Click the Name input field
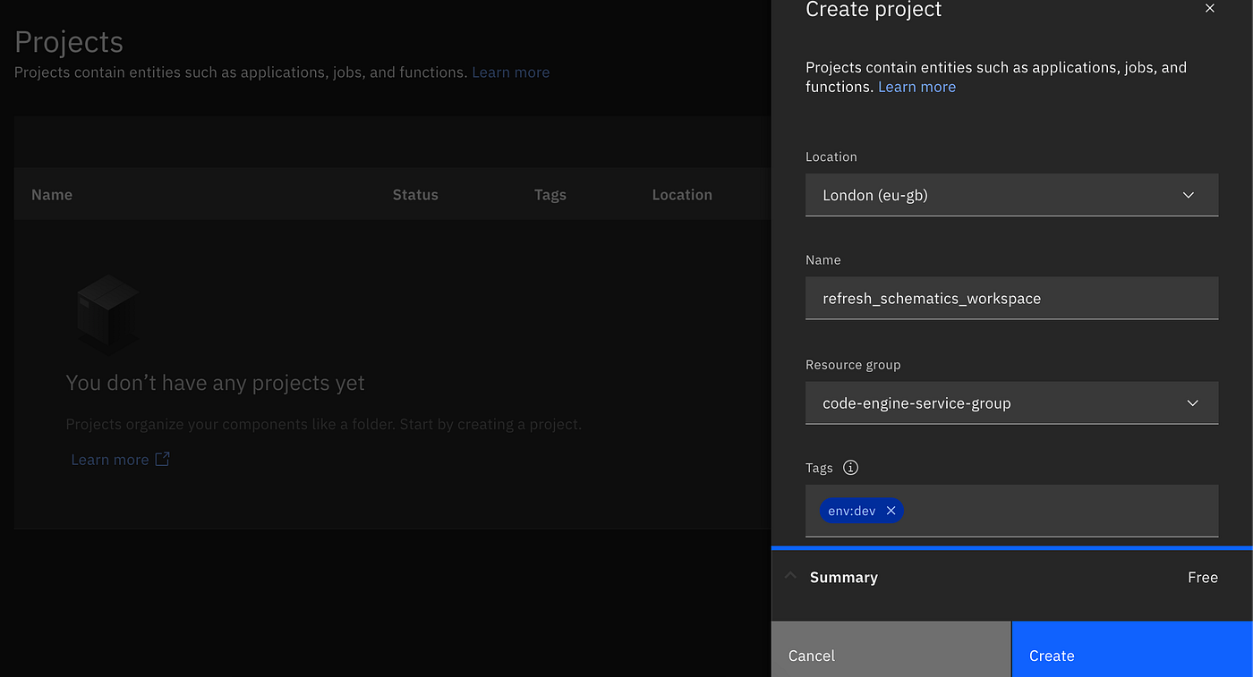The width and height of the screenshot is (1253, 677). coord(1011,299)
